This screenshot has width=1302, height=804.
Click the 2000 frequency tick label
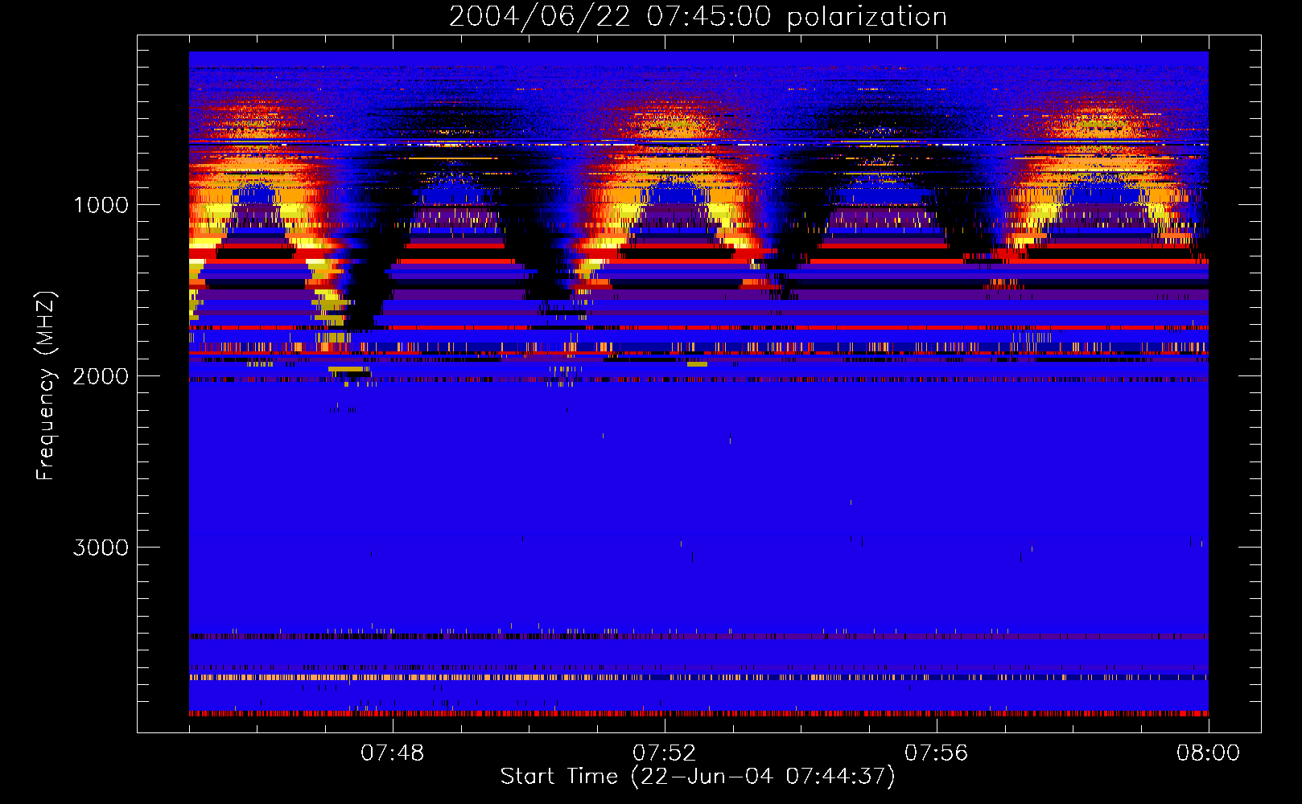[x=101, y=376]
